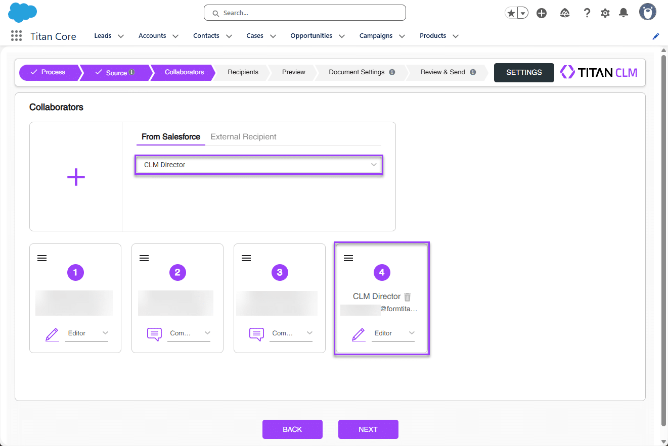Screen dimensions: 668x446
Task: Click the pencil editor icon on collaborator 4
Action: (x=359, y=334)
